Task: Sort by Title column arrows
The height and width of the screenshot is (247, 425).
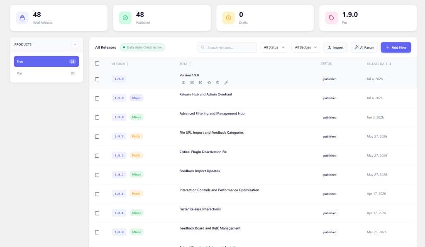Action: click(190, 64)
